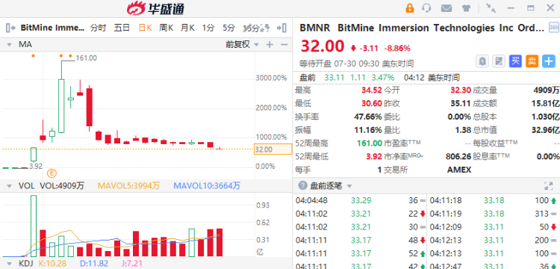Switch to the 周K chart tab
Viewport: 560px width, 269px height.
[166, 28]
